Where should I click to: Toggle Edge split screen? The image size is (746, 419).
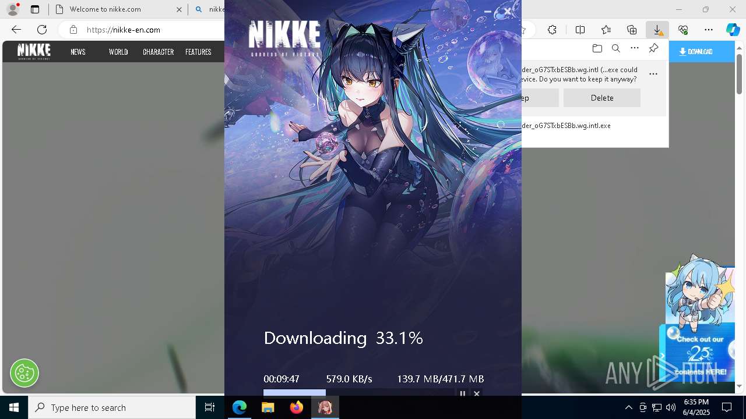coord(580,30)
